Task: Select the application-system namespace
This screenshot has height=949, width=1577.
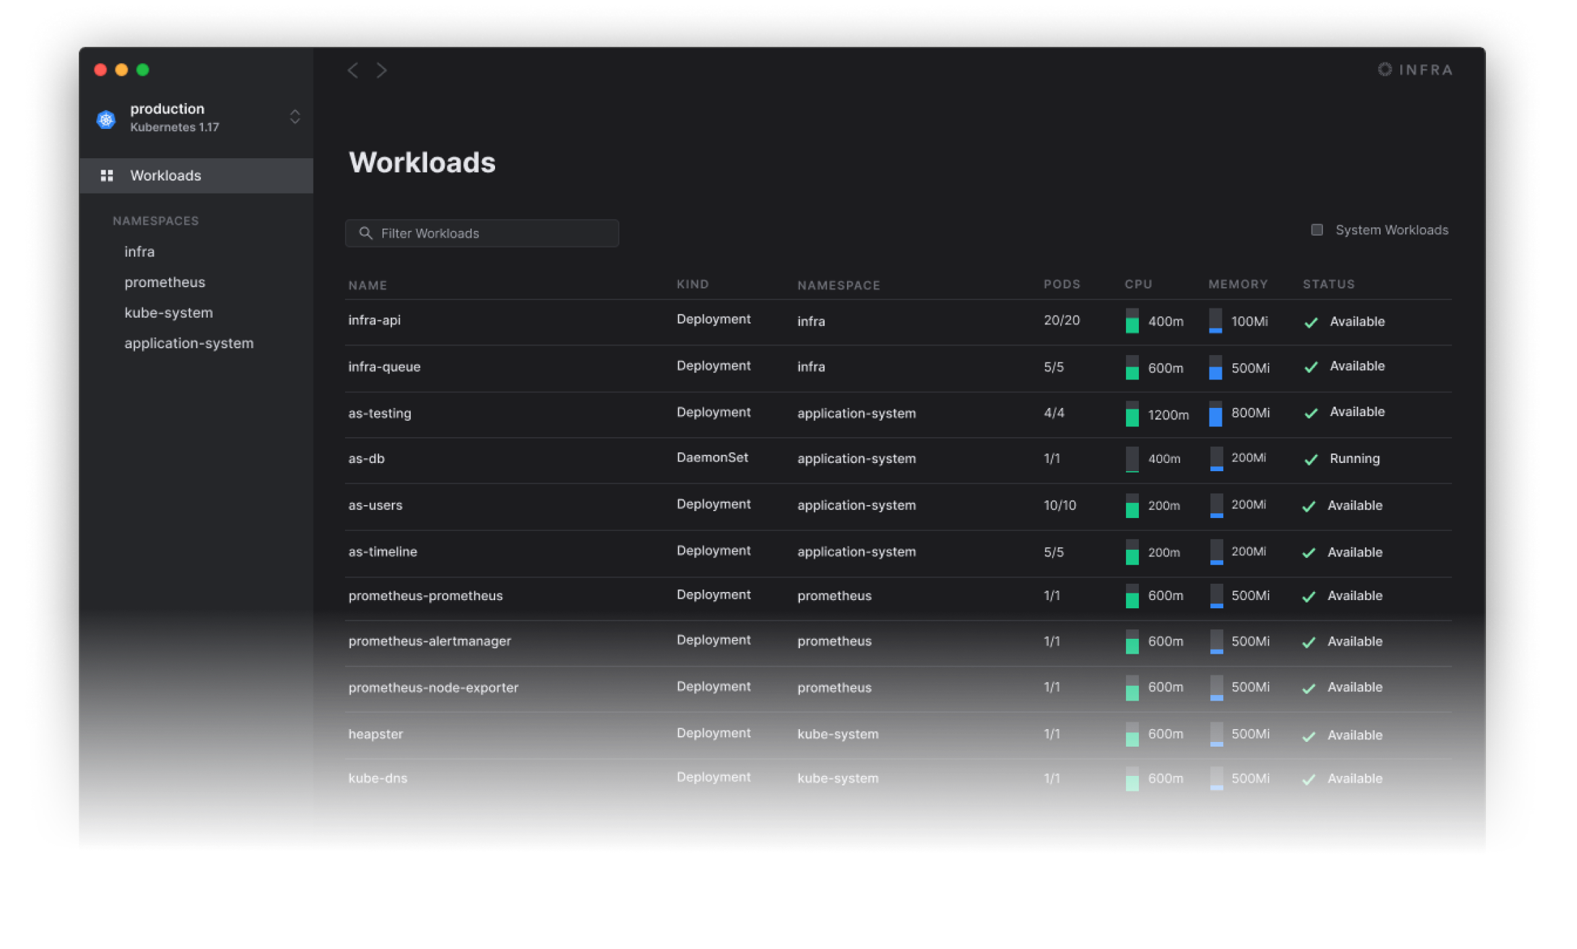Action: (x=189, y=343)
